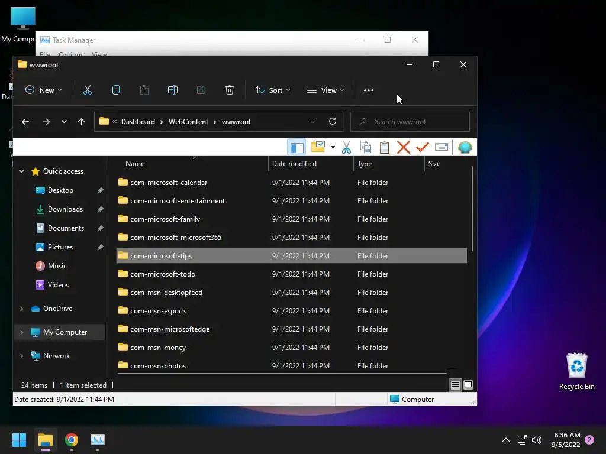Viewport: 606px width, 454px height.
Task: Open the Sort dropdown menu
Action: click(x=272, y=90)
